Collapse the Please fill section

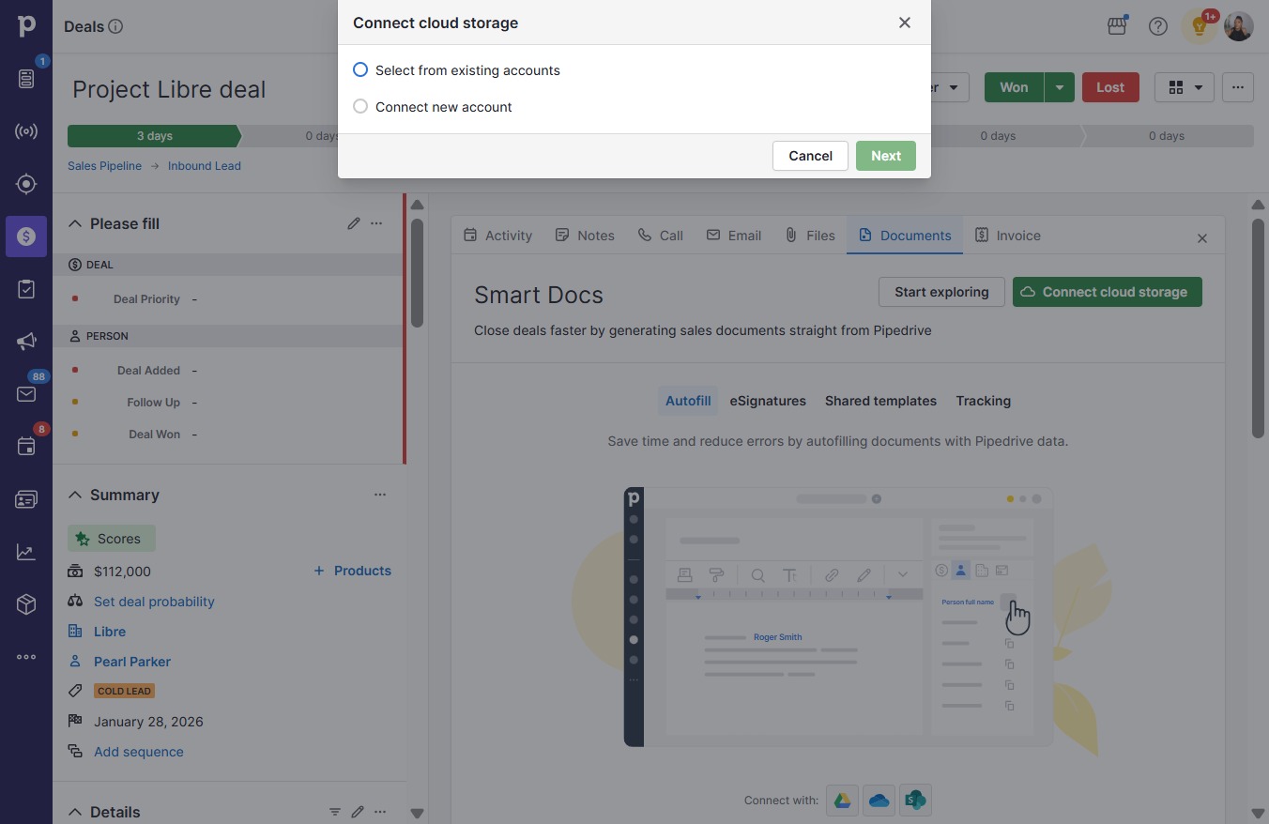tap(75, 223)
